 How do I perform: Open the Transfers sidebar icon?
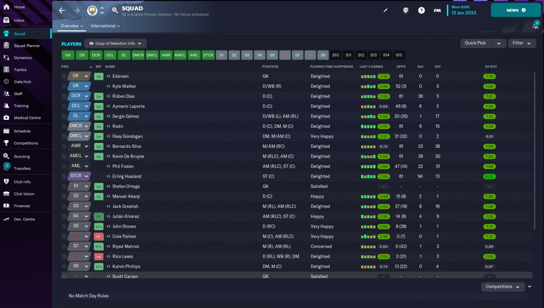point(6,167)
